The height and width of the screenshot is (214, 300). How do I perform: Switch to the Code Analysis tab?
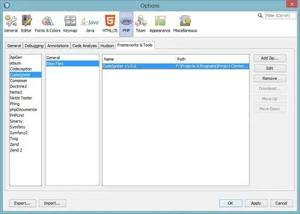tap(84, 46)
